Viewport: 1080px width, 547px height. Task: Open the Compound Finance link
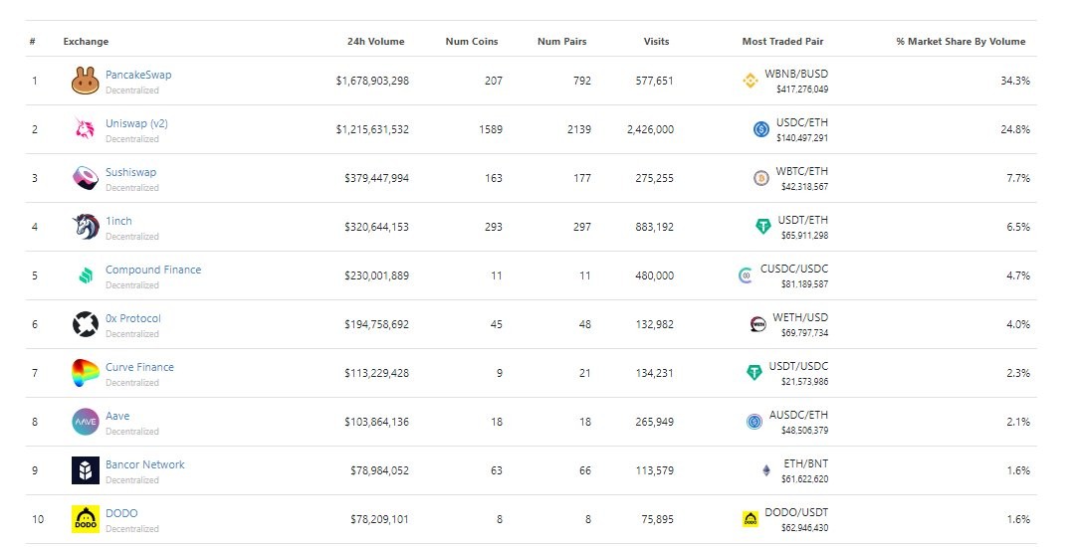point(153,270)
